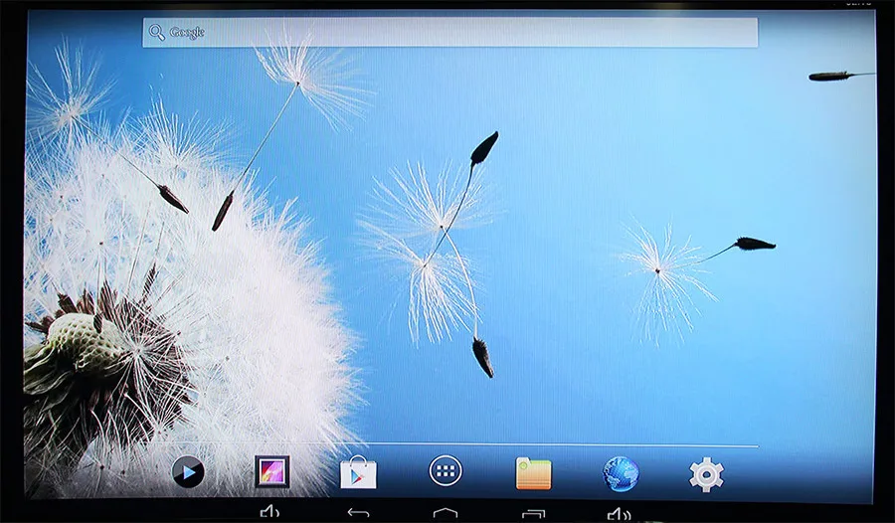The width and height of the screenshot is (895, 523).
Task: Launch the Gallery app in the dock
Action: (x=272, y=471)
